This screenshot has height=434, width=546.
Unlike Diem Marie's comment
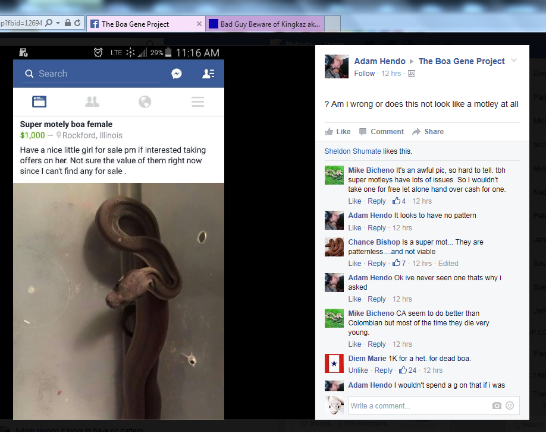pos(358,370)
